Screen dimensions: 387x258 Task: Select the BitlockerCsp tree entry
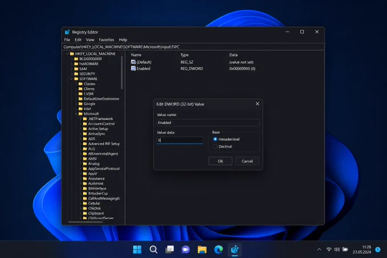(98, 193)
